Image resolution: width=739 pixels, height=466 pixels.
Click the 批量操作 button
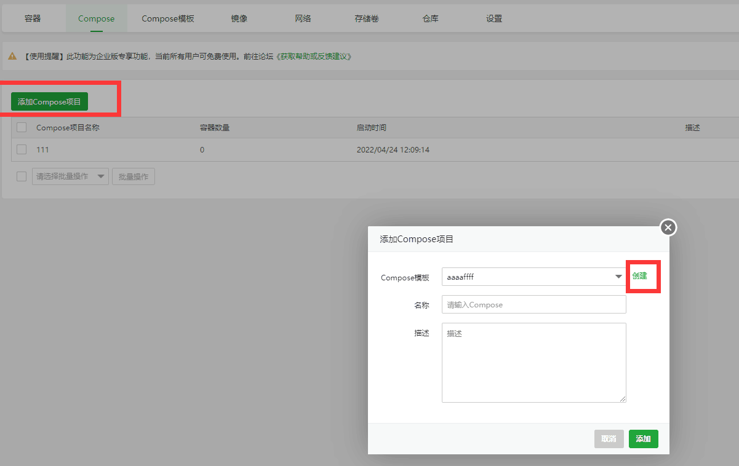134,176
